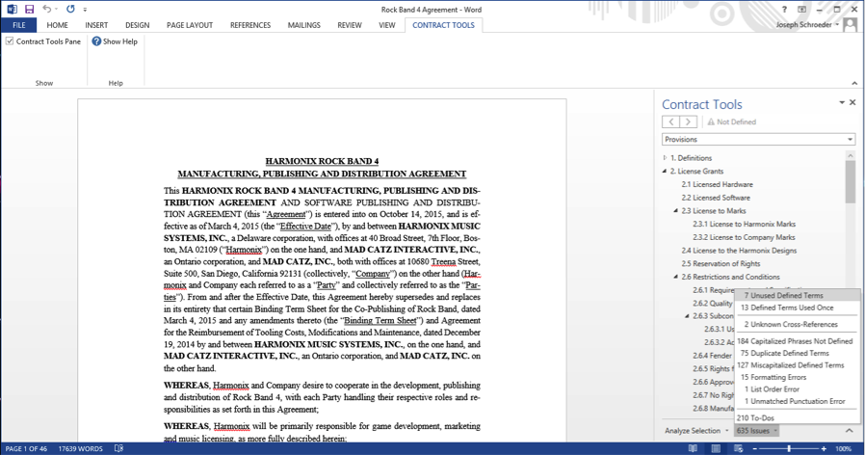Select 2.2 Licensed Software provision
Image resolution: width=865 pixels, height=455 pixels.
tap(716, 198)
